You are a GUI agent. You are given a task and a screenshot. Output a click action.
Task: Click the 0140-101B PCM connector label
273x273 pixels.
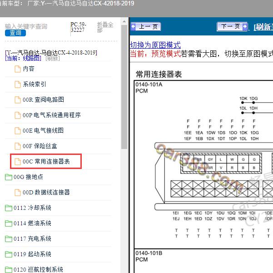[149, 256]
